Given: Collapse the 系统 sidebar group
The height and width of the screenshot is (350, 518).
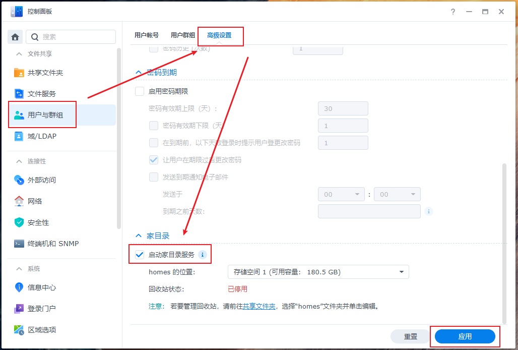Looking at the screenshot, I should click(19, 269).
